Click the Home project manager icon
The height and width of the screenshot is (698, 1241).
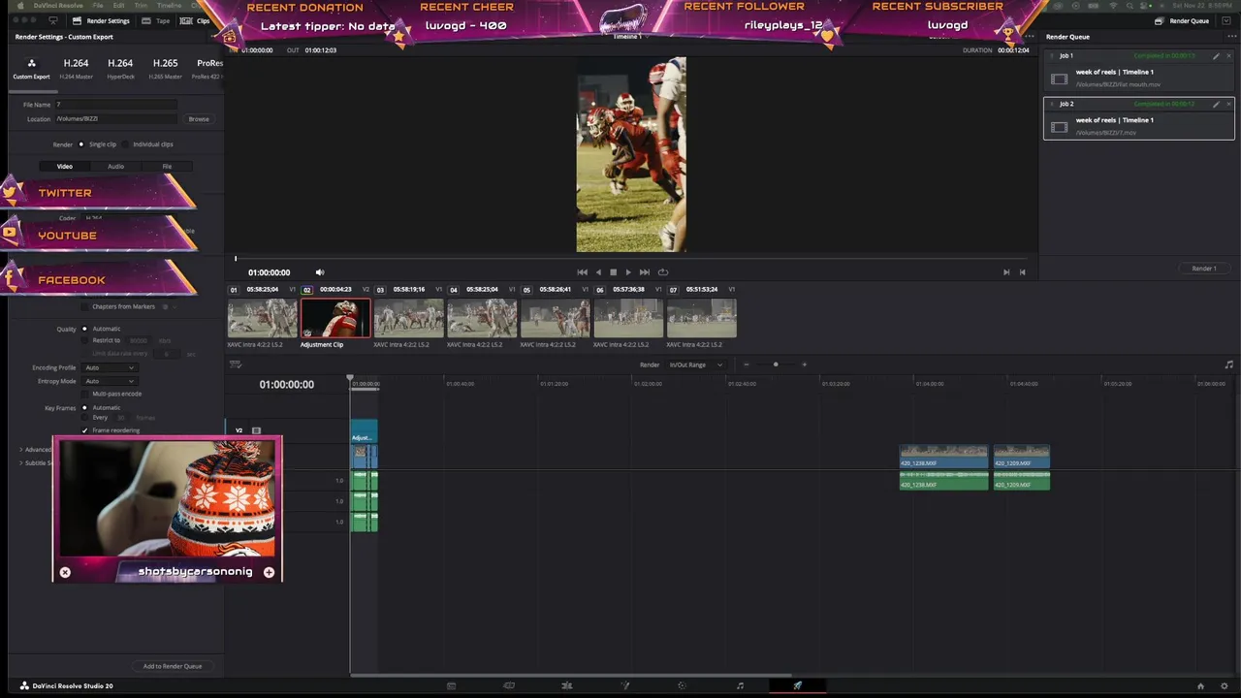1200,685
